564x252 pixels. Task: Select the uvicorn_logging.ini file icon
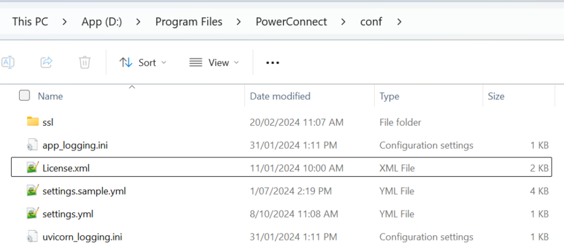point(33,237)
